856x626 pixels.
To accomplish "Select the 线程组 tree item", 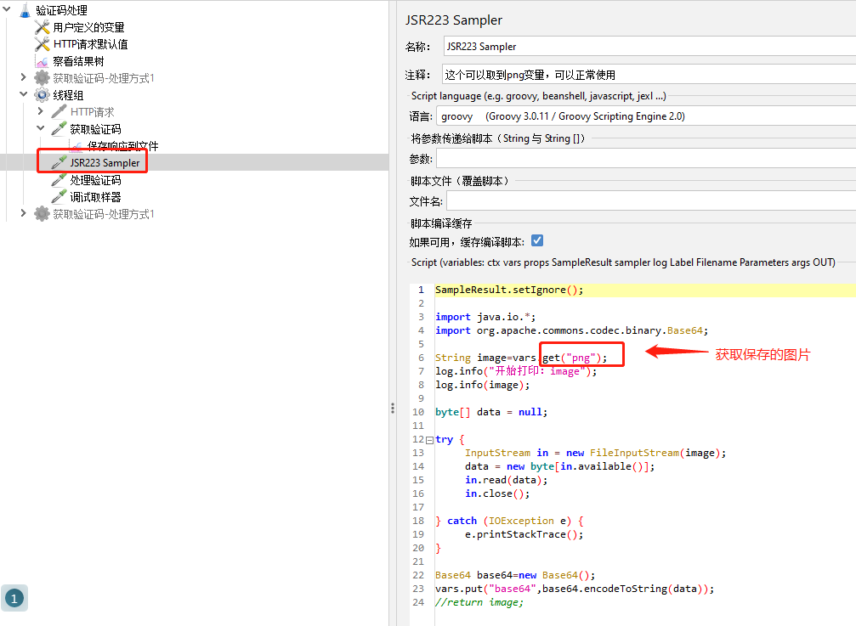I will [68, 95].
